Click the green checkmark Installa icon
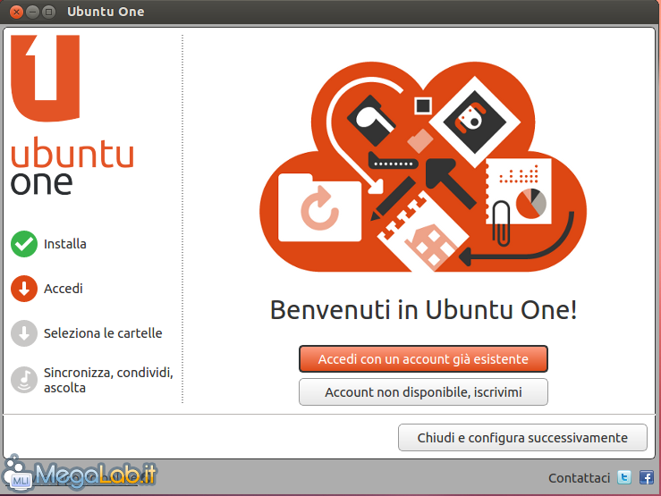Image resolution: width=661 pixels, height=496 pixels. point(24,244)
